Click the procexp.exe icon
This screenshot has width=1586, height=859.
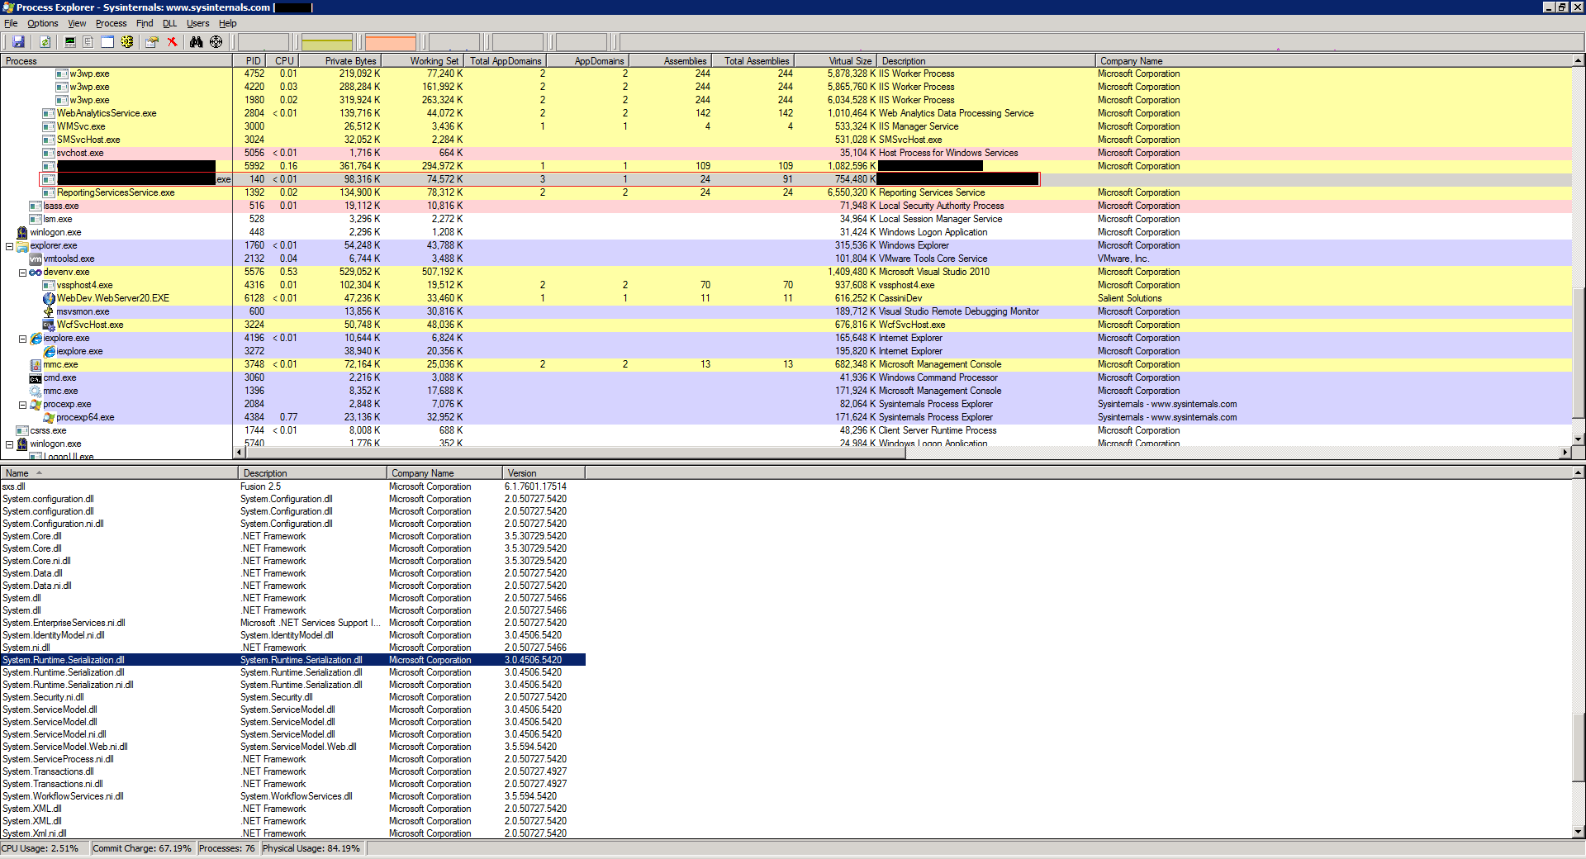[x=36, y=404]
